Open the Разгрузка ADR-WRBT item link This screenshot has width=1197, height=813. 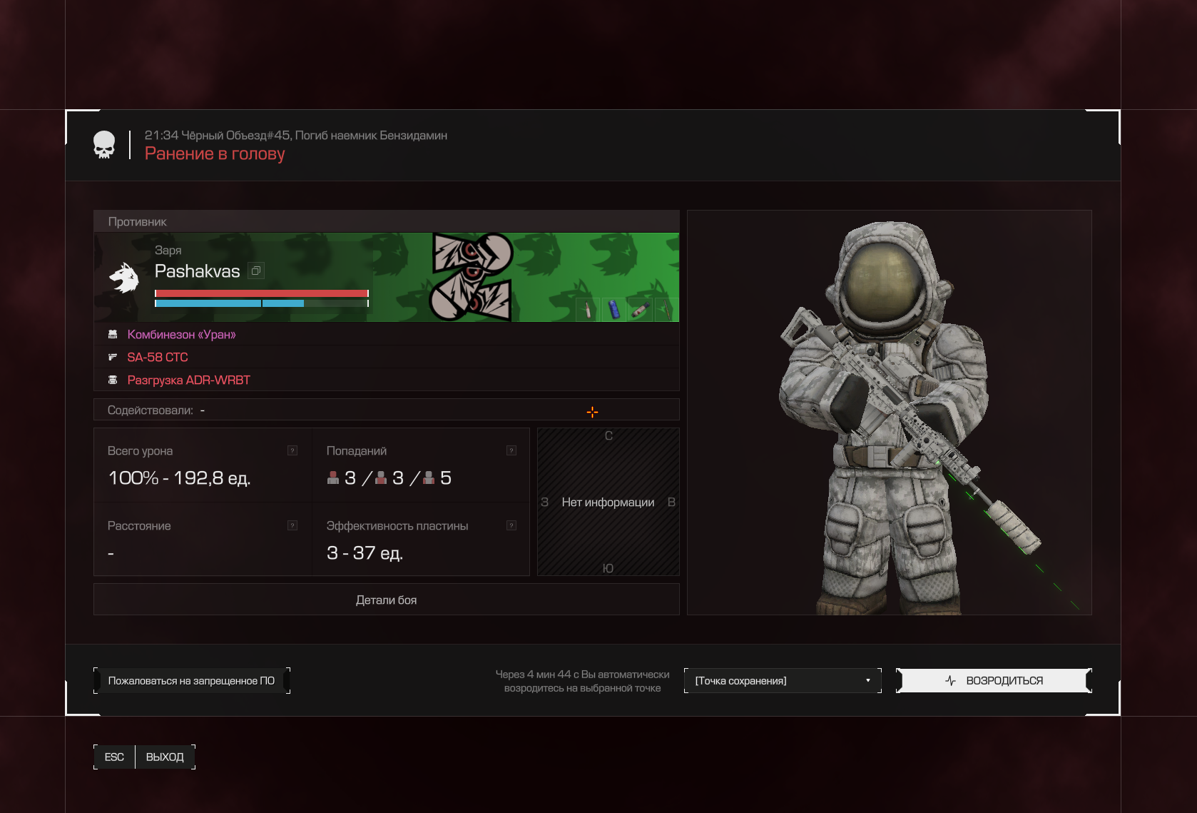pyautogui.click(x=188, y=380)
